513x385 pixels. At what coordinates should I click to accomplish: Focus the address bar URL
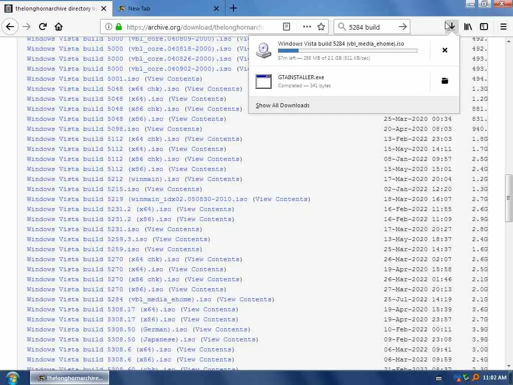pos(195,27)
